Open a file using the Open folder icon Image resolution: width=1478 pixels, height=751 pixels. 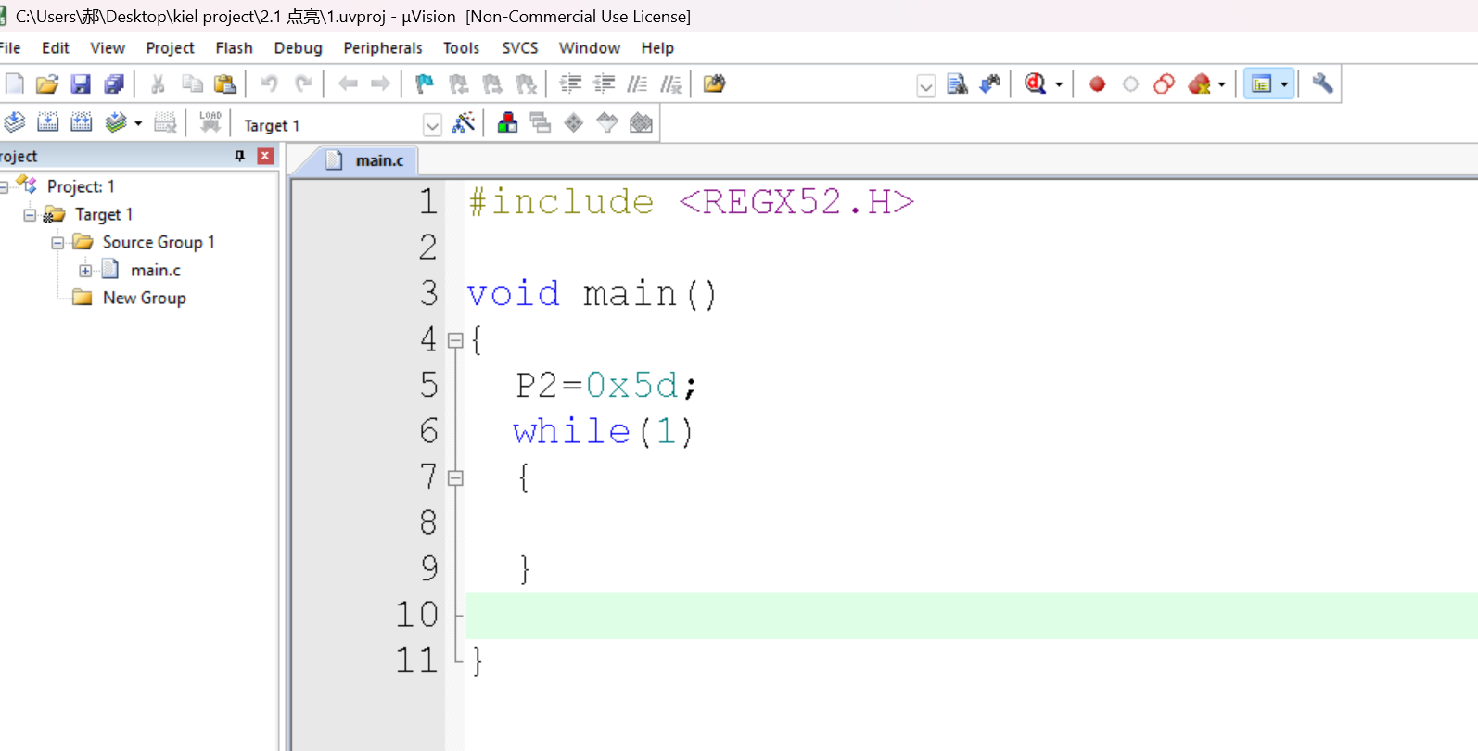tap(47, 84)
